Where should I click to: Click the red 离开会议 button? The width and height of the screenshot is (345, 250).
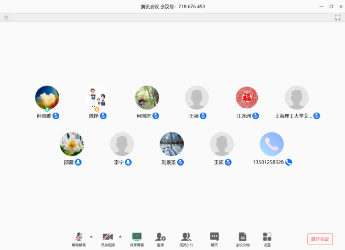pyautogui.click(x=320, y=239)
